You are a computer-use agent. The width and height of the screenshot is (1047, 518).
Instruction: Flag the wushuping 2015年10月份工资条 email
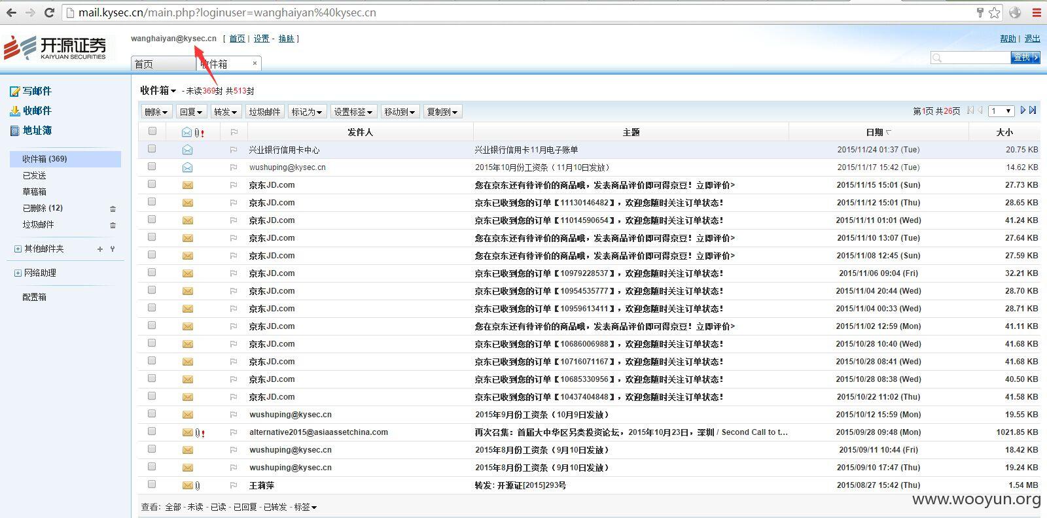pyautogui.click(x=234, y=167)
